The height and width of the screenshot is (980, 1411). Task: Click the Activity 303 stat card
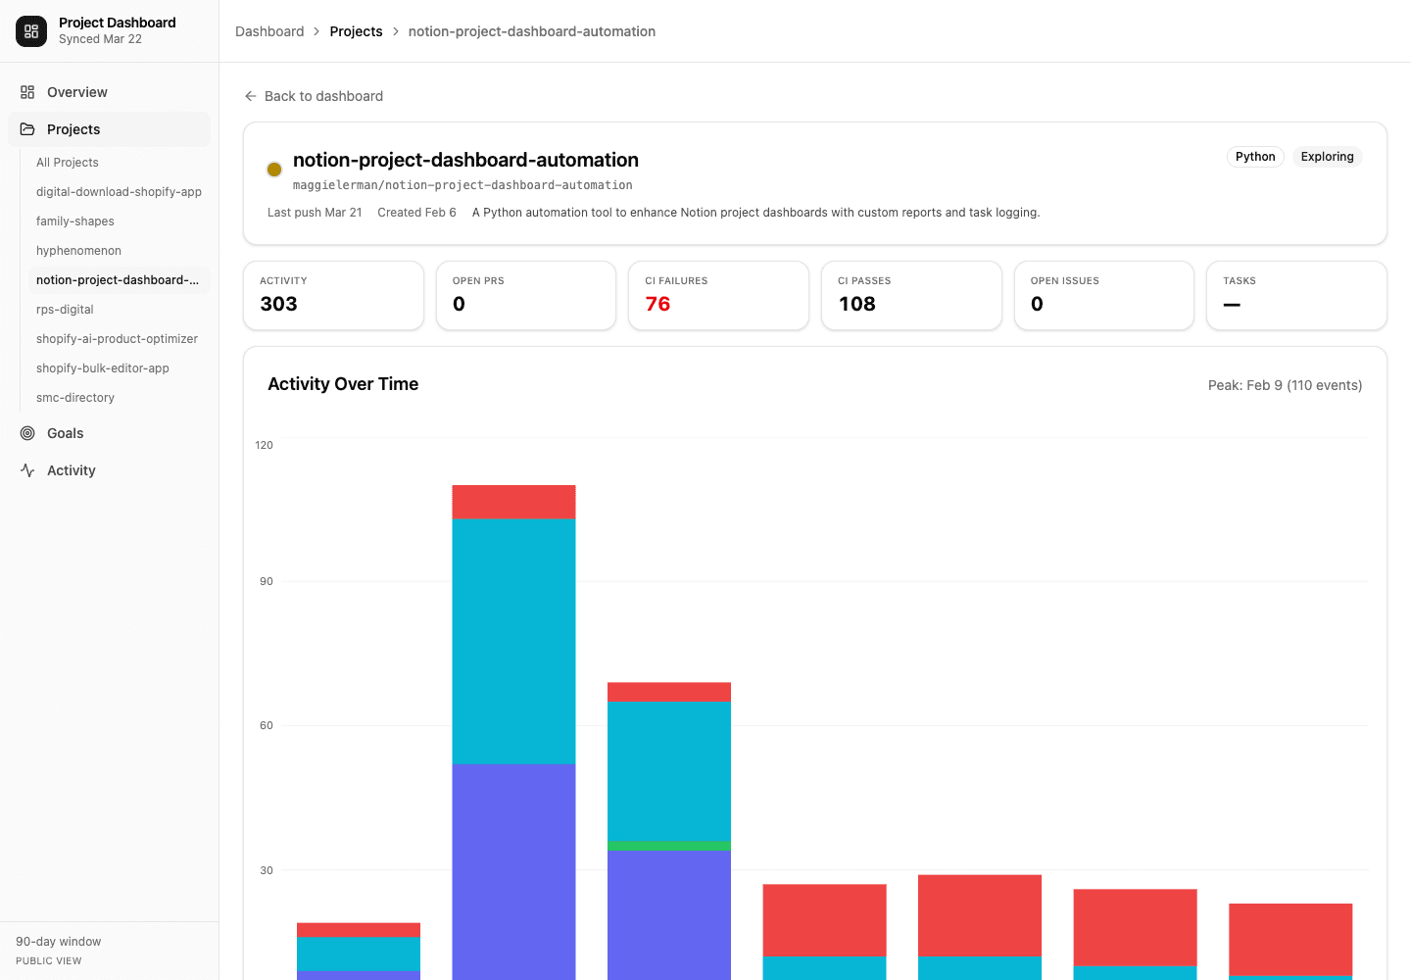click(x=334, y=295)
